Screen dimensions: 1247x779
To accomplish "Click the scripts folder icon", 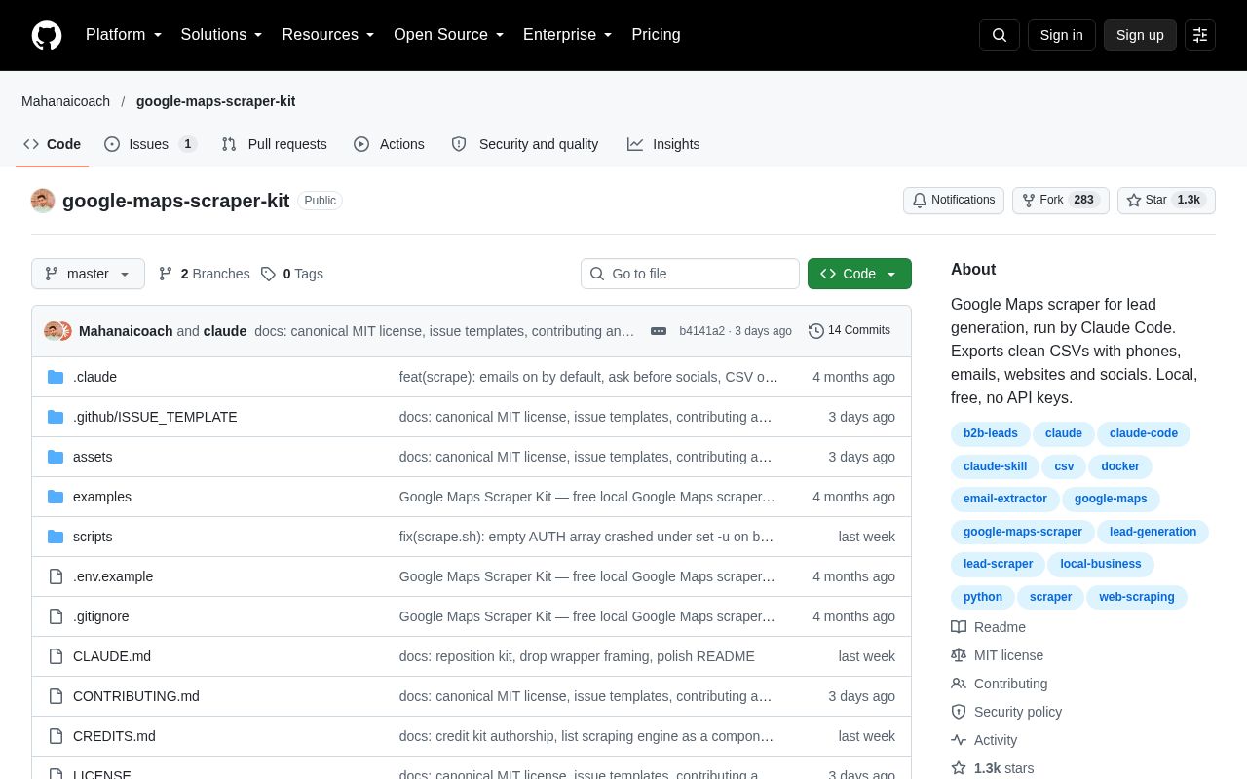I will (x=56, y=537).
